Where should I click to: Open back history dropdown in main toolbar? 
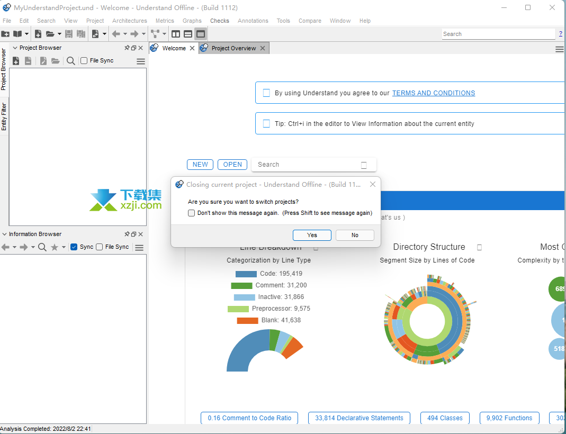[x=125, y=34]
